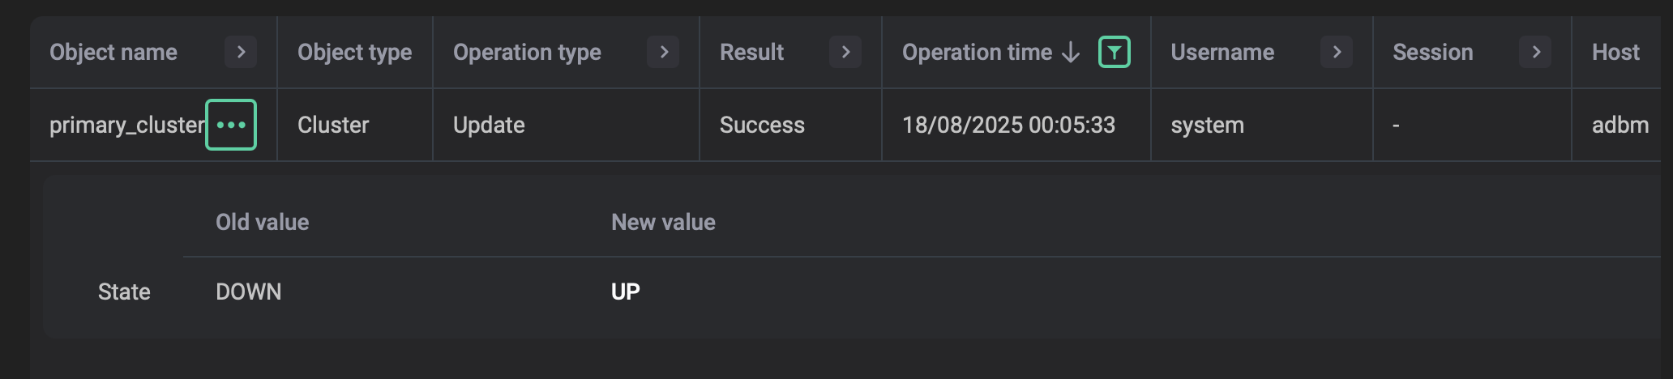1673x379 pixels.
Task: Click the UP new value
Action: [x=626, y=292]
